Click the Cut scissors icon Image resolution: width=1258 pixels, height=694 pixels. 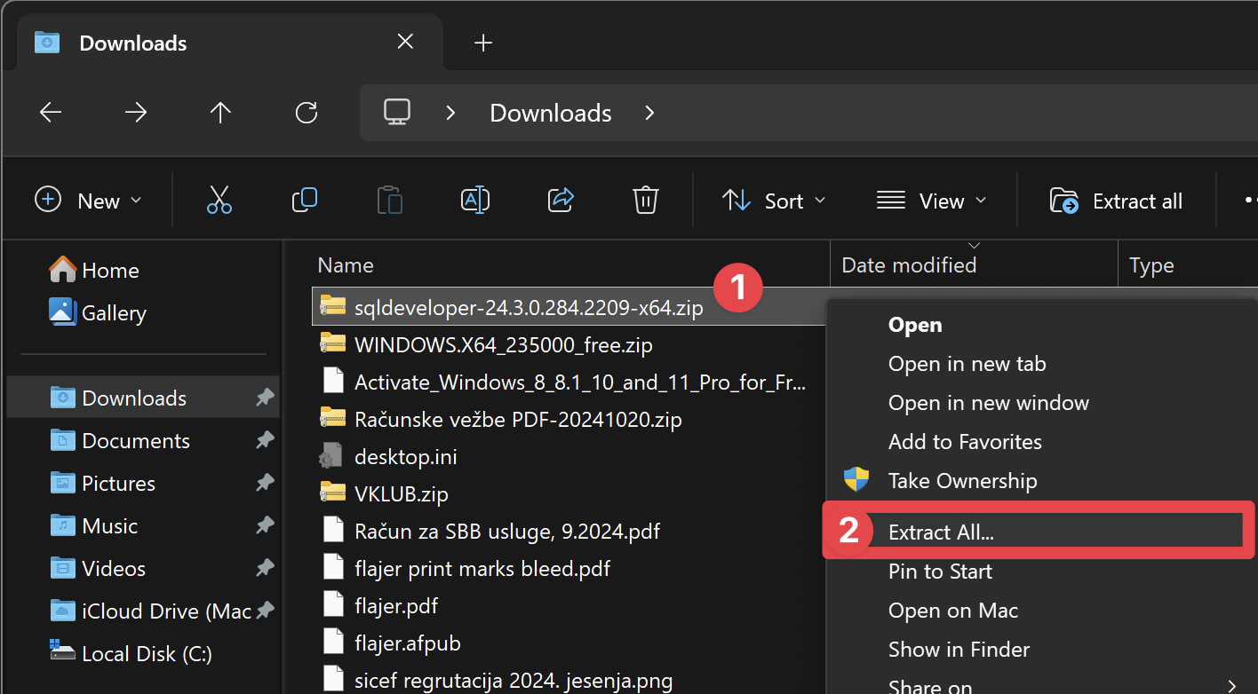click(219, 201)
